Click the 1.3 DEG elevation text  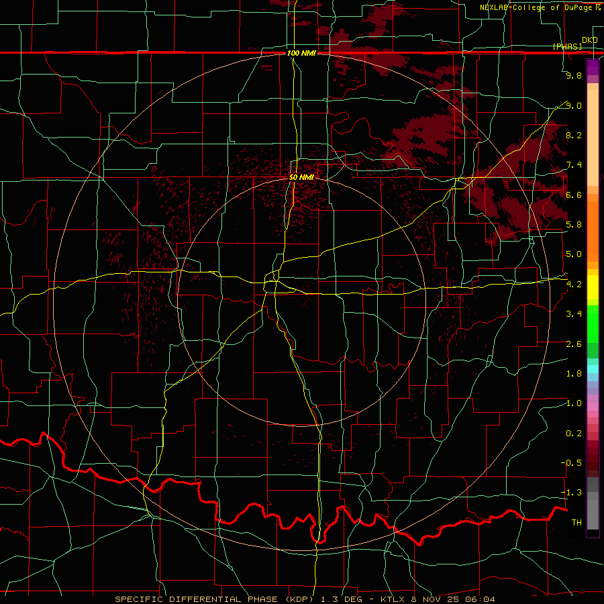point(342,599)
